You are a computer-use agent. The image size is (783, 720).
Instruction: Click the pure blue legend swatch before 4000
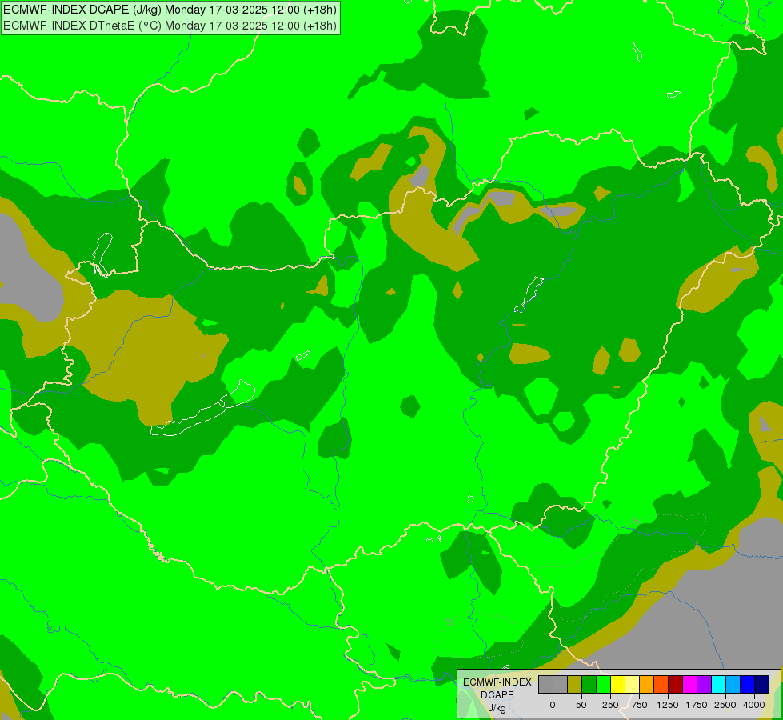748,685
